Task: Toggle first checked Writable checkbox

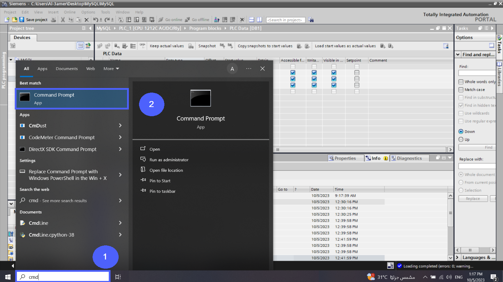Action: (314, 73)
